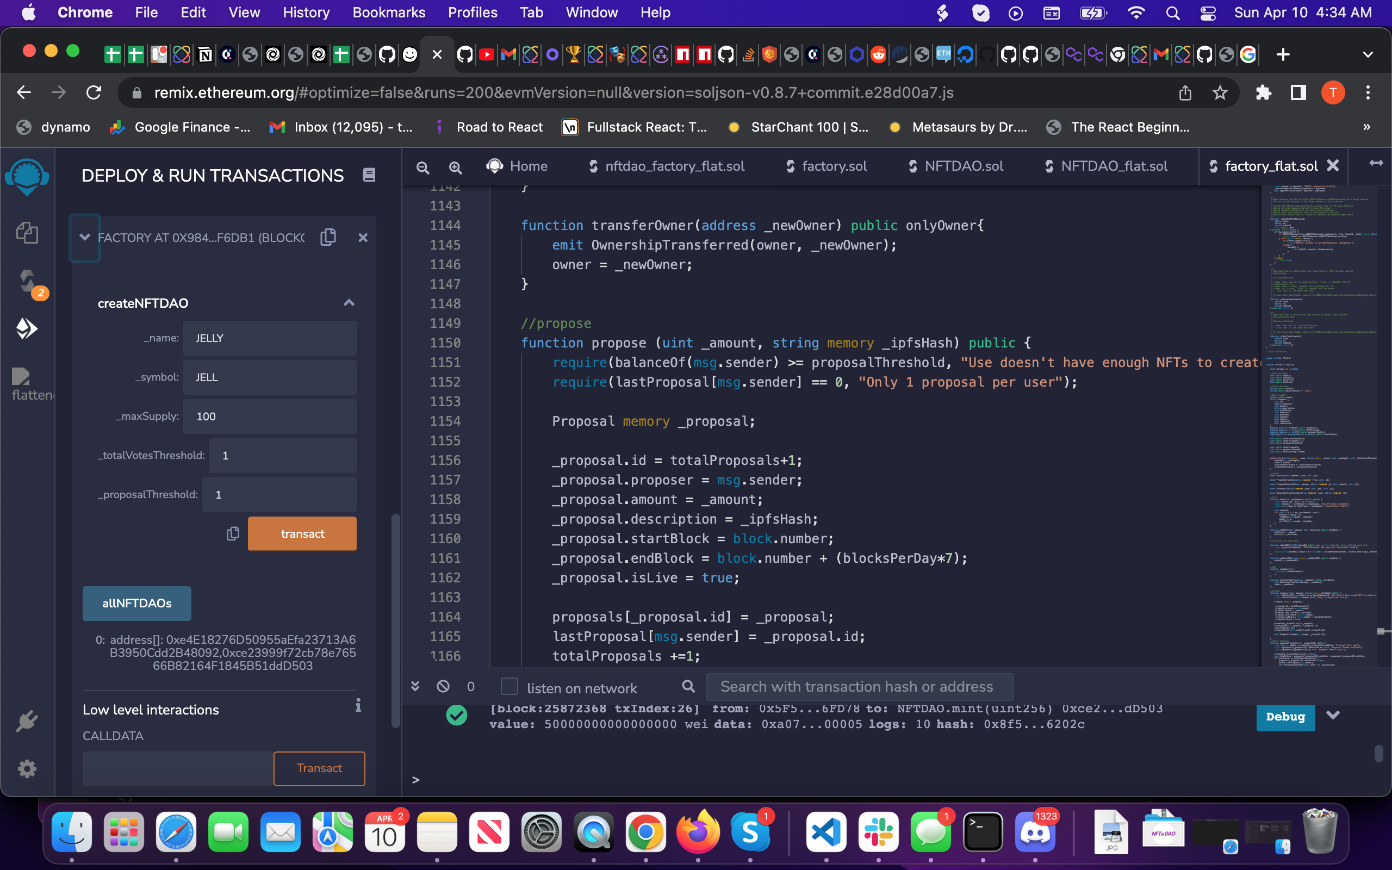Viewport: 1392px width, 870px height.
Task: Go back in Chrome history
Action: [x=23, y=92]
